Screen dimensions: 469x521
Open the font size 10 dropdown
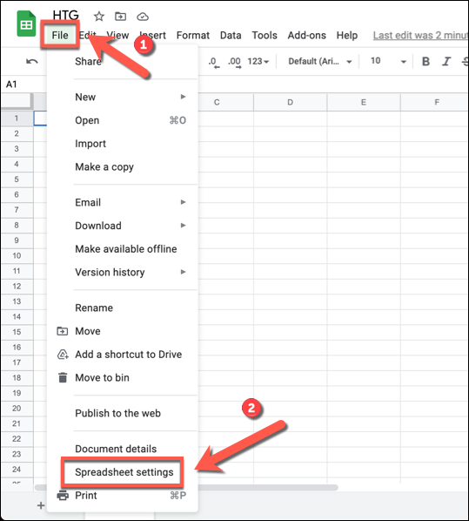(x=388, y=61)
